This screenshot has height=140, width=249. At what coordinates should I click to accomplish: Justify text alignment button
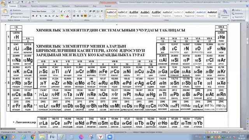pyautogui.click(x=85, y=16)
